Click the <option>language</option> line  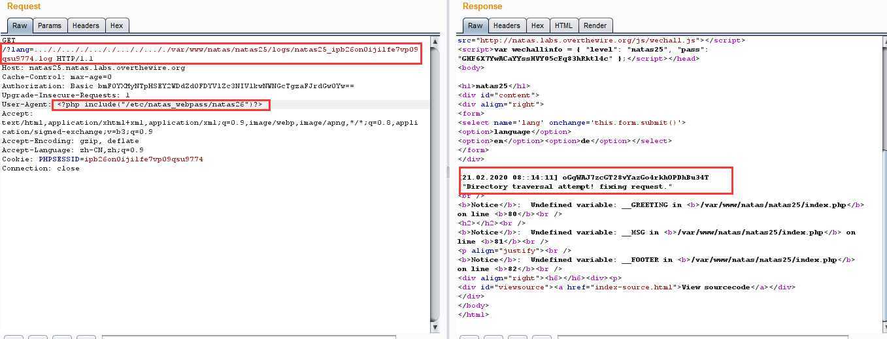514,132
